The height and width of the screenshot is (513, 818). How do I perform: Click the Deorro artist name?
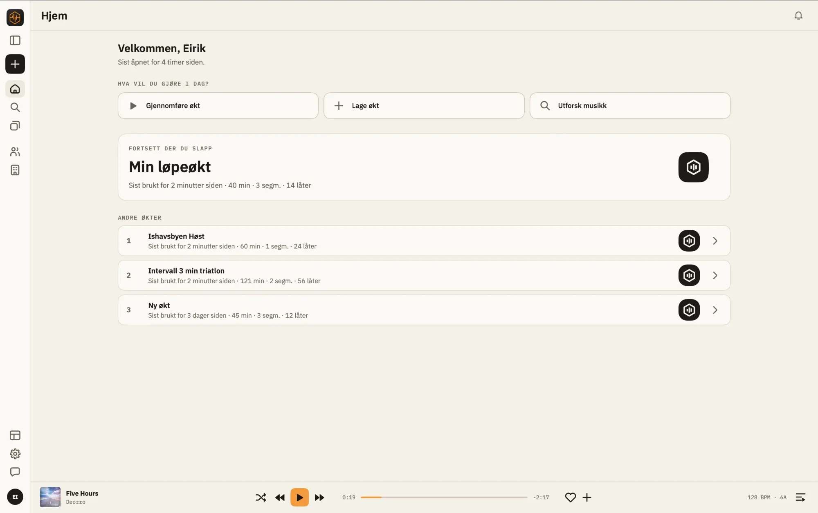[76, 502]
